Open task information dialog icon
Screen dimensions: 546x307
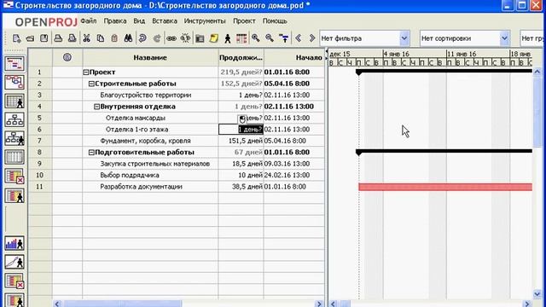[200, 38]
